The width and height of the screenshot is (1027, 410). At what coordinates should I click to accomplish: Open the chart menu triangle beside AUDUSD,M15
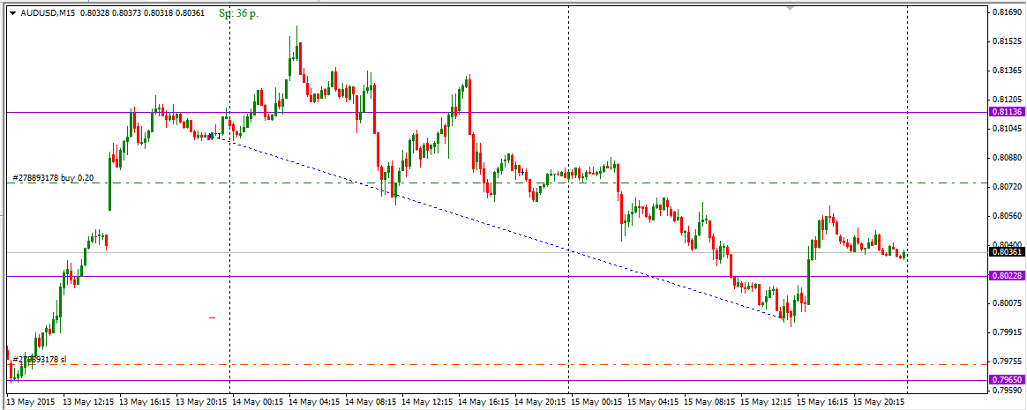pyautogui.click(x=11, y=13)
